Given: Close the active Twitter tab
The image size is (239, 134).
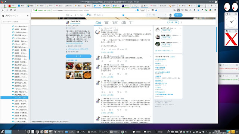Looking at the screenshot, I should [x=100, y=6].
